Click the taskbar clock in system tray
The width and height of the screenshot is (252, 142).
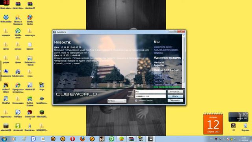(244, 139)
